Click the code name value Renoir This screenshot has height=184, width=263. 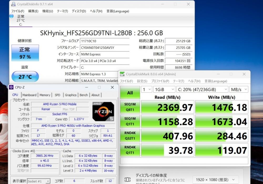46,109
